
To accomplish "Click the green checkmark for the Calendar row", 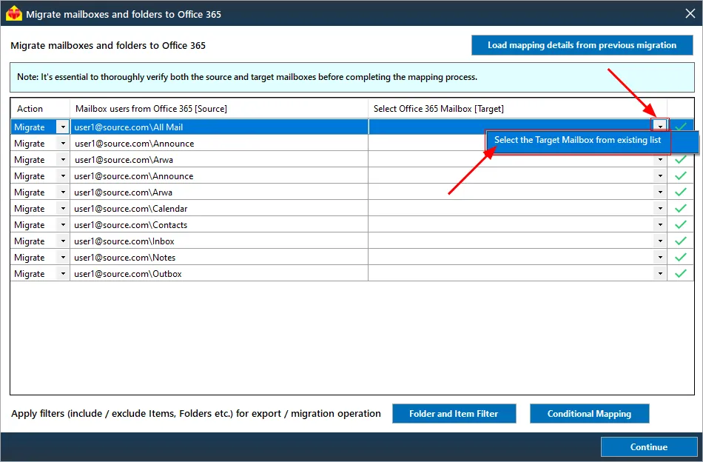I will point(681,209).
